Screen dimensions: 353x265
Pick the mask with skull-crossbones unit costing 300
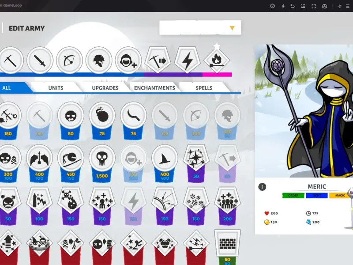click(x=9, y=163)
